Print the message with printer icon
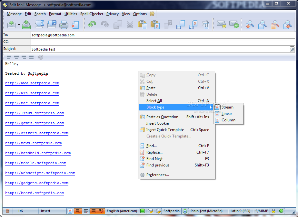Screen dimensions: 298x217 click(64, 25)
